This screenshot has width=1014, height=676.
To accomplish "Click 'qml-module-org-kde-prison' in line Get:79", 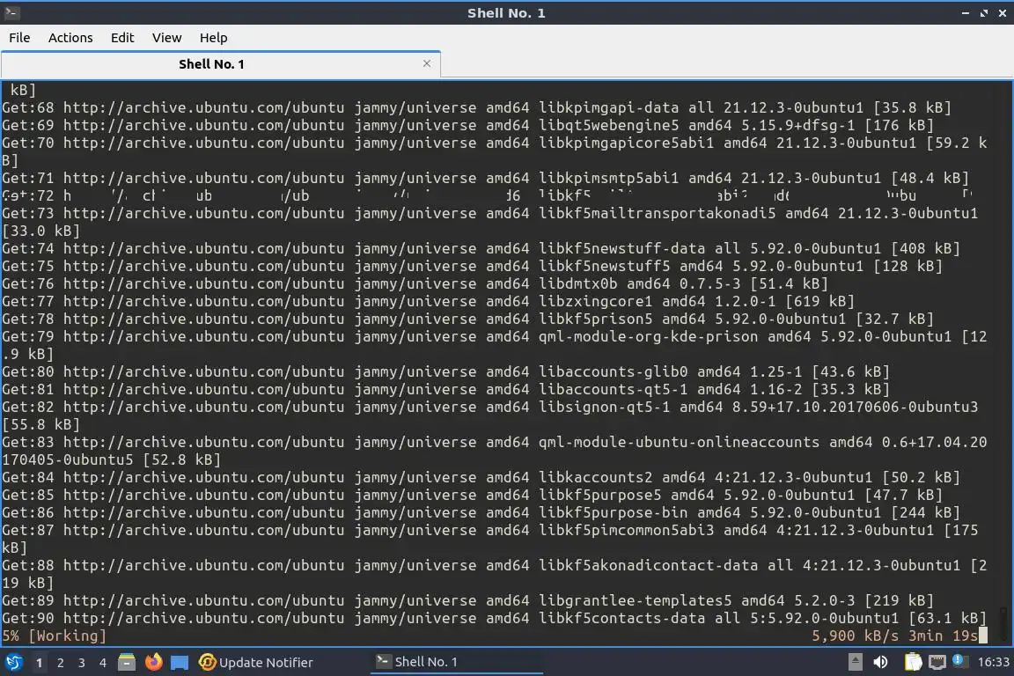I will [648, 336].
